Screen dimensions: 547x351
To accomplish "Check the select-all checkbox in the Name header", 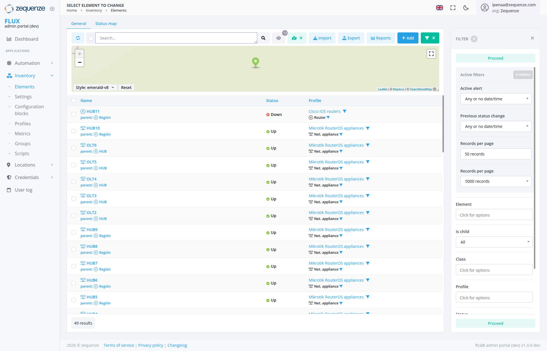I will (74, 100).
